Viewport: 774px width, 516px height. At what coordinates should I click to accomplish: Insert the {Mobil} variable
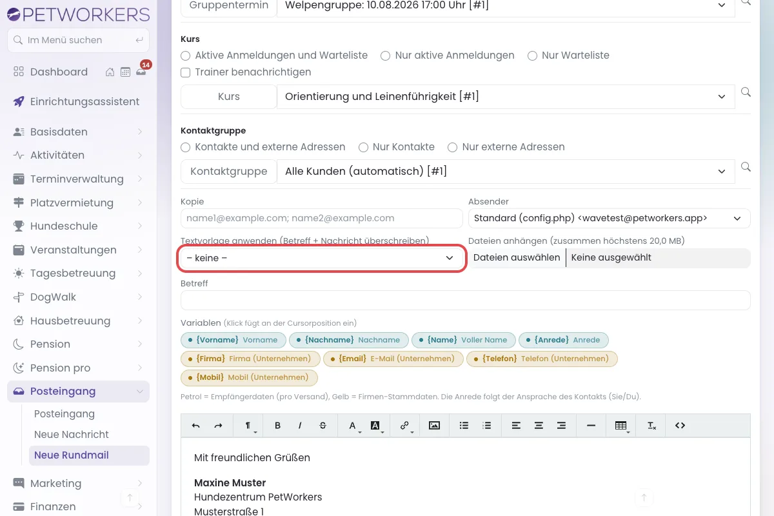pos(249,377)
